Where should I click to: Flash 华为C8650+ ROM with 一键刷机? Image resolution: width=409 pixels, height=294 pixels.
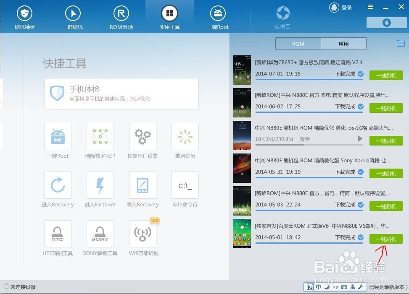(x=386, y=75)
